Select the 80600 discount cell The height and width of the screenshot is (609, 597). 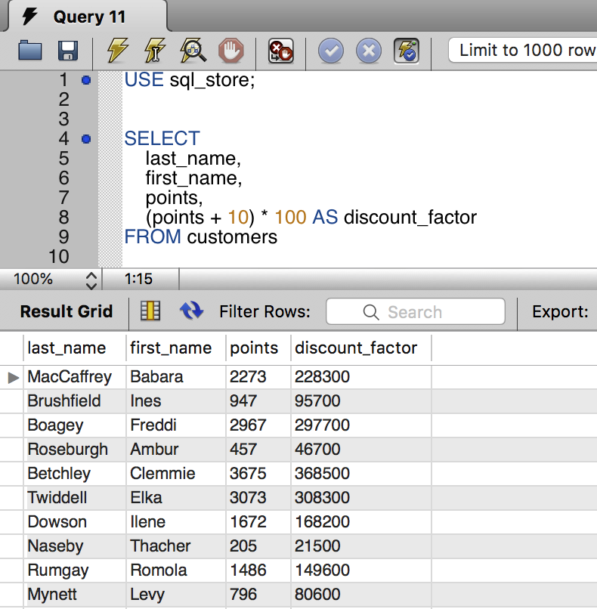click(x=360, y=594)
